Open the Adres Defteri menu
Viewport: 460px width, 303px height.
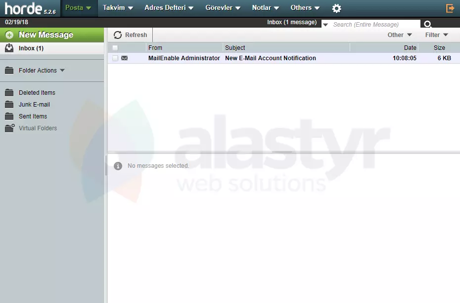point(169,8)
